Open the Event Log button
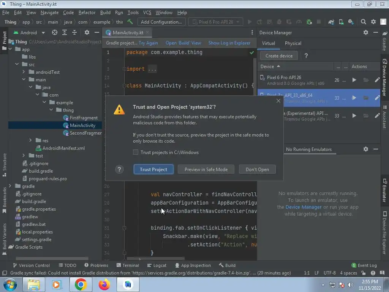The width and height of the screenshot is (389, 292). [x=364, y=265]
